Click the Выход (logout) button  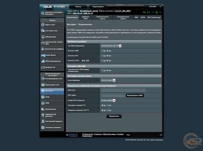(x=78, y=7)
